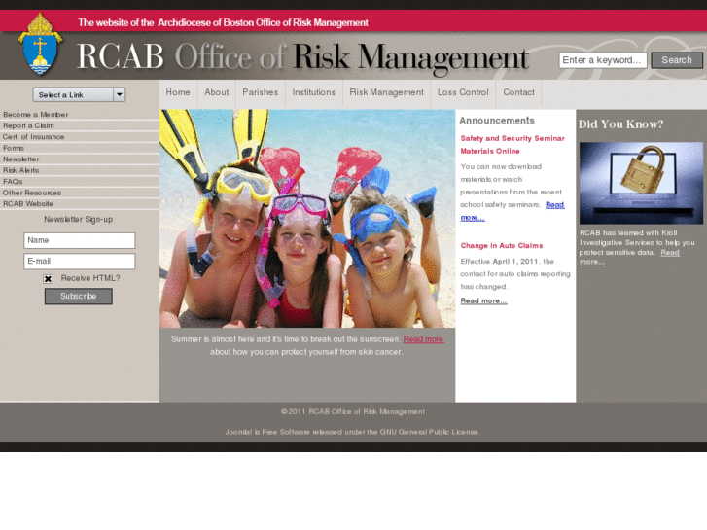This screenshot has width=707, height=530.
Task: Click the snorkeling kids banner image
Action: click(x=307, y=218)
